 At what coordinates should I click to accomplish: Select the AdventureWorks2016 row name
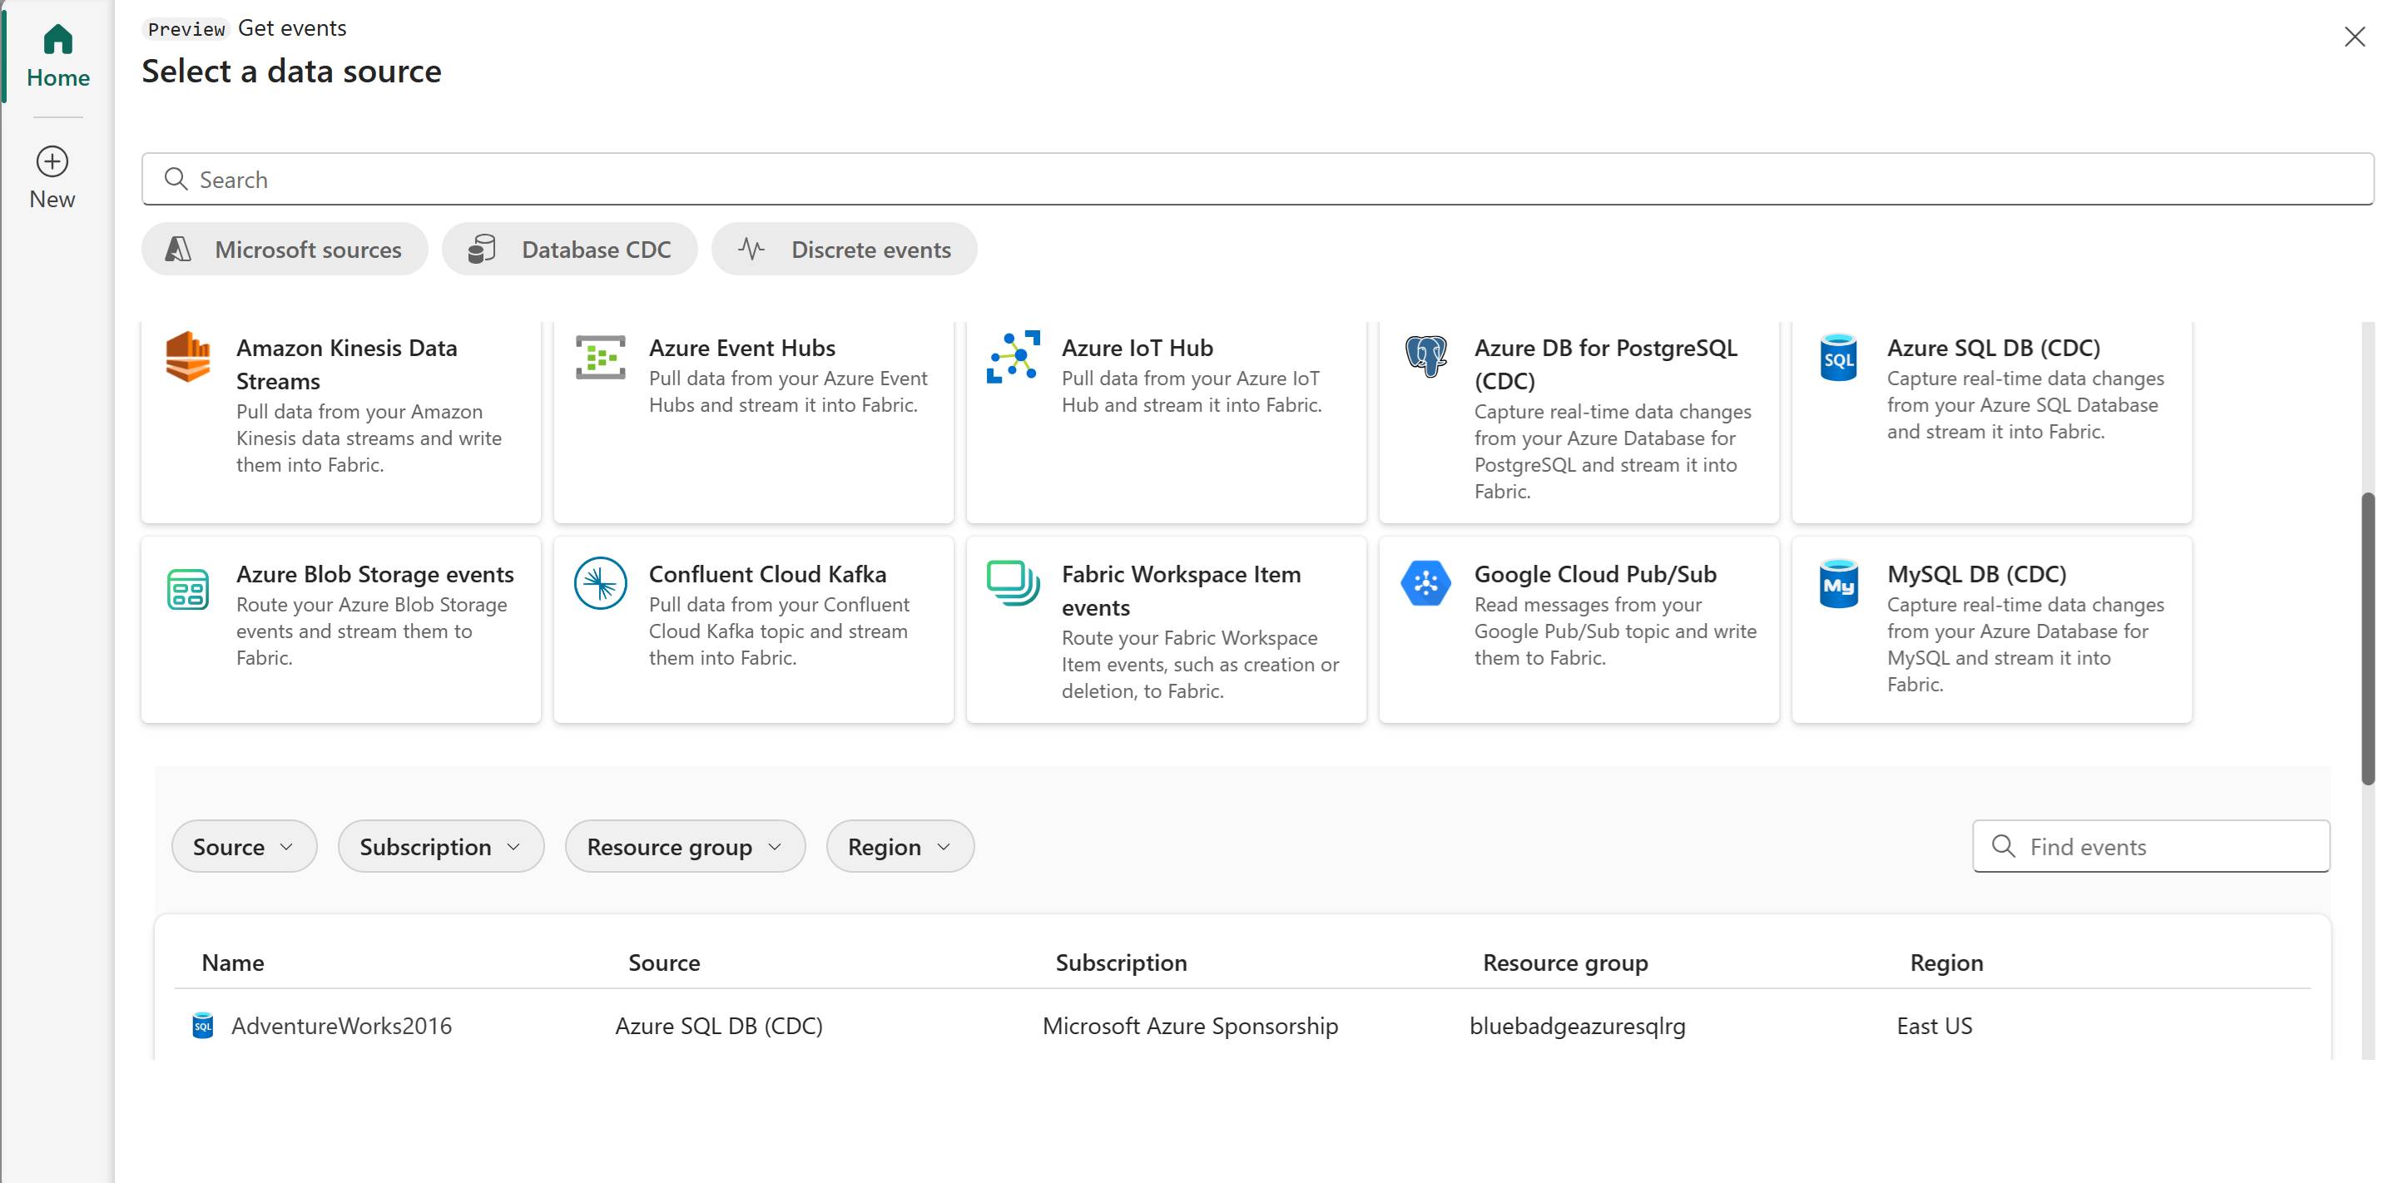341,1026
